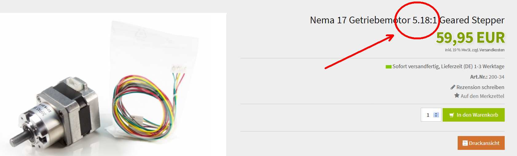Click the pencil icon beside Rezension schreiben
The height and width of the screenshot is (156, 517).
point(453,87)
